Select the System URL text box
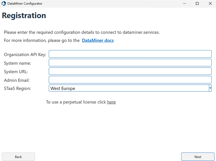Screen dimensions: 216x161 [x=130, y=71]
